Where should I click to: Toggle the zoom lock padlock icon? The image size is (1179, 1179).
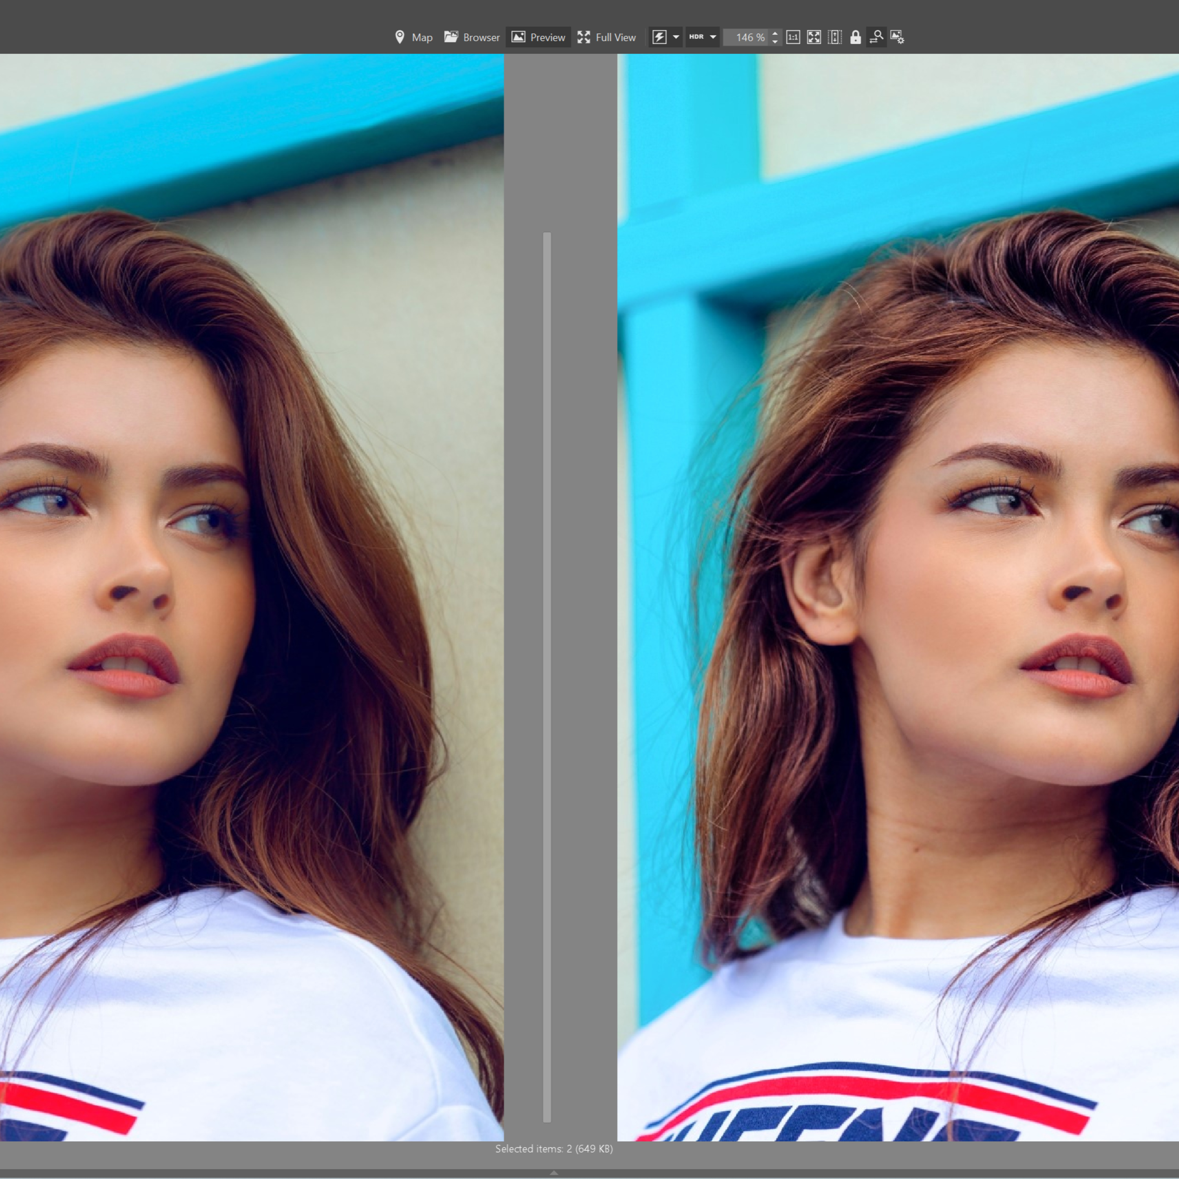click(x=856, y=37)
